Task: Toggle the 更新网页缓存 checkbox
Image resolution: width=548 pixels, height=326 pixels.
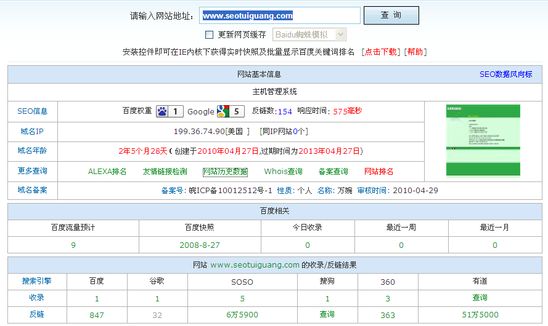Action: click(x=209, y=34)
